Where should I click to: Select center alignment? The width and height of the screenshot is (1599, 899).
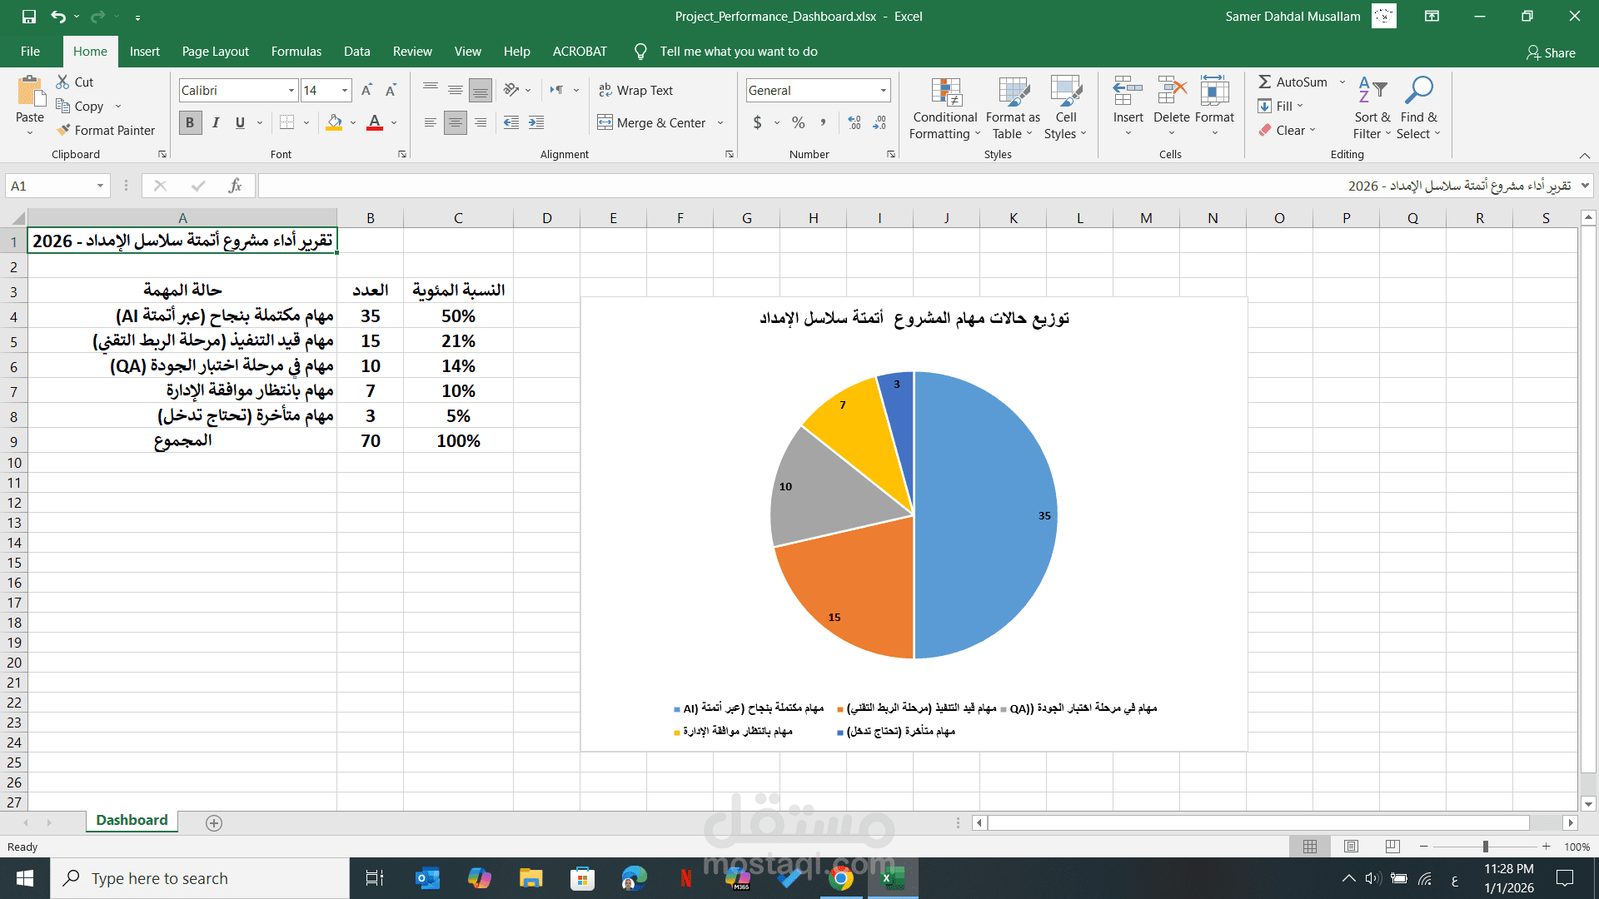(455, 122)
